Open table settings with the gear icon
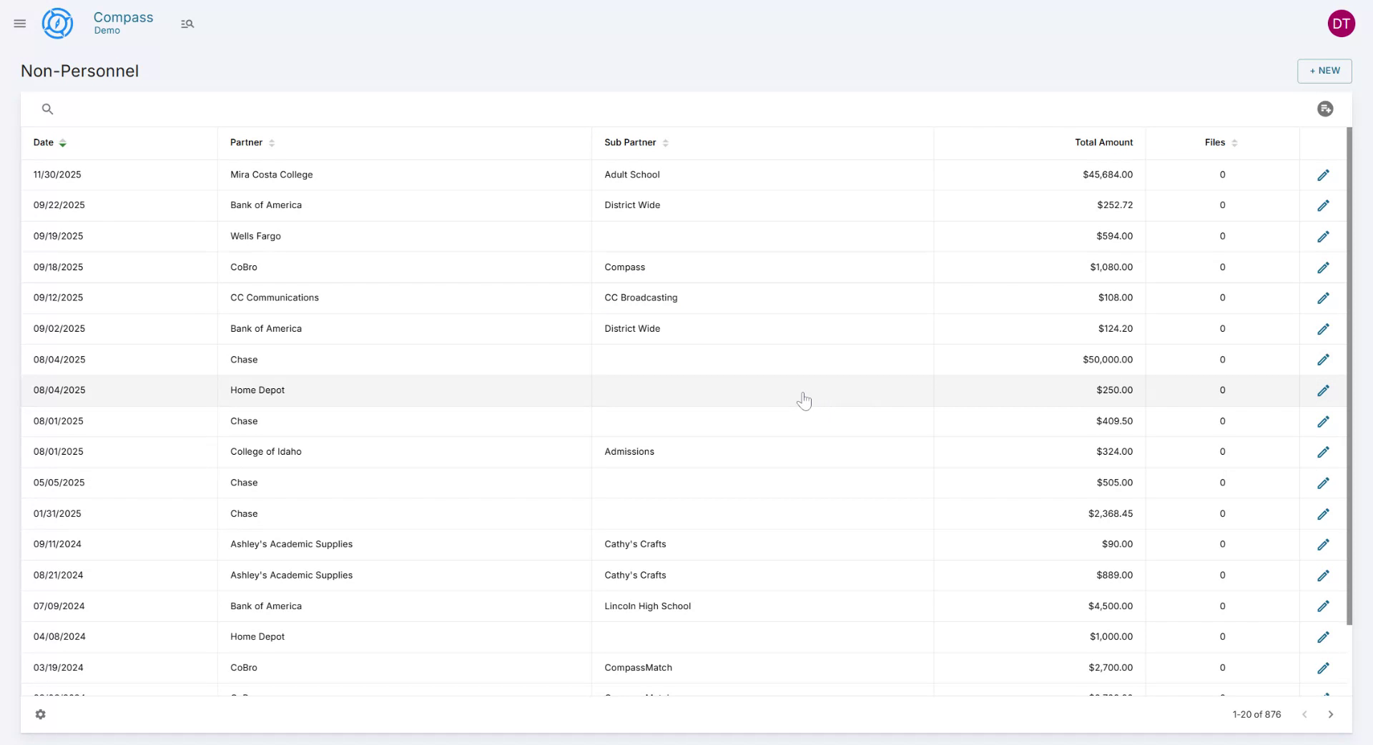The width and height of the screenshot is (1373, 745). [41, 714]
